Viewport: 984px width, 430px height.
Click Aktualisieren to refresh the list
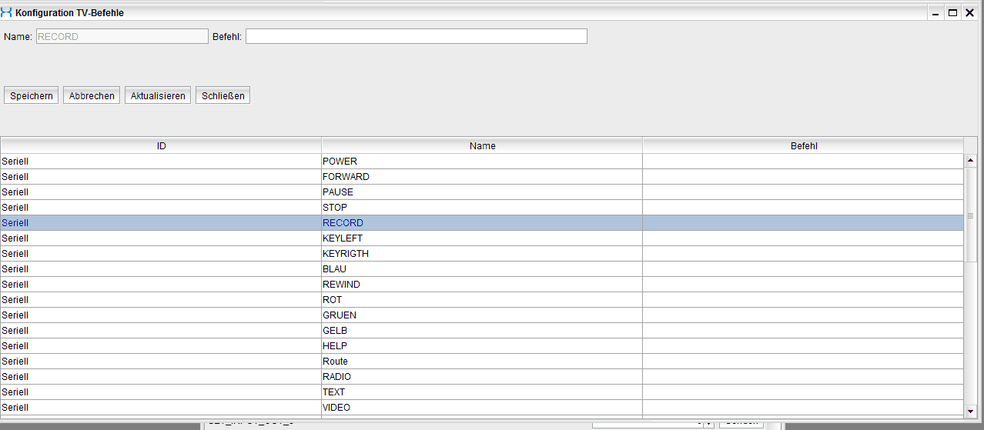158,96
